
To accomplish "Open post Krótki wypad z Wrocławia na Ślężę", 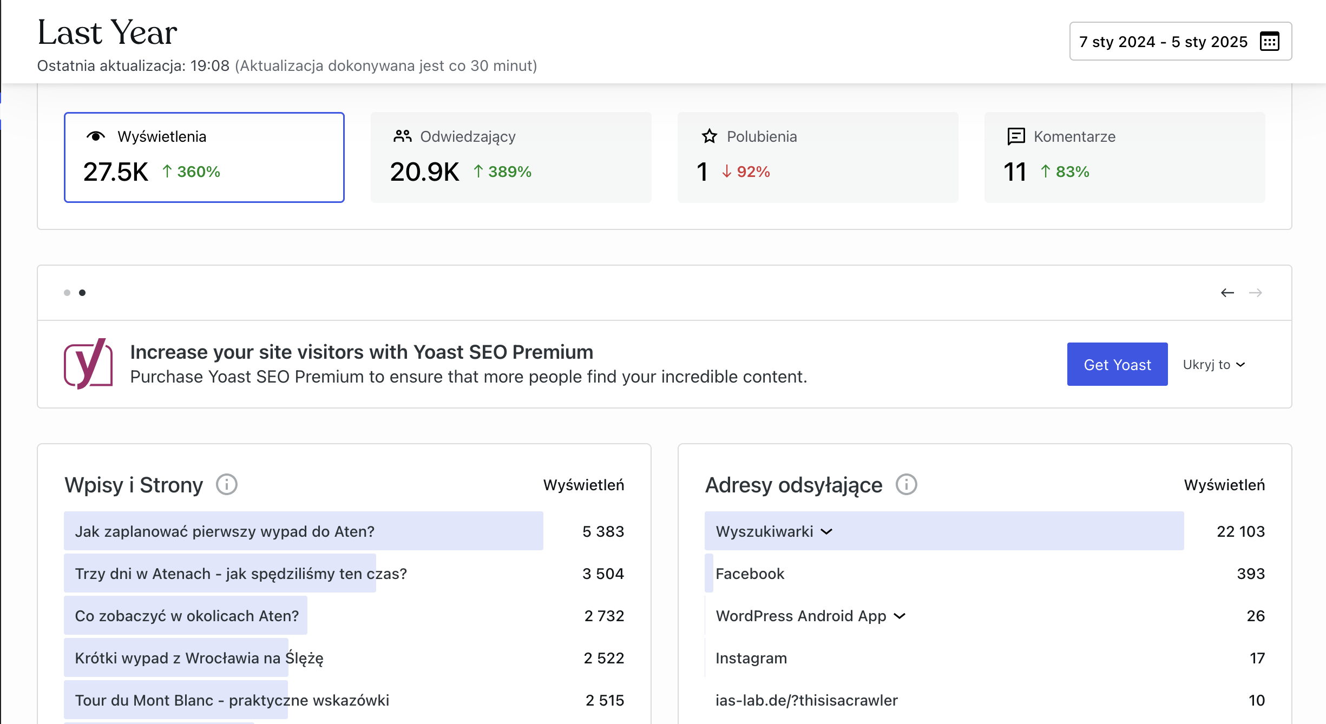I will click(x=199, y=658).
